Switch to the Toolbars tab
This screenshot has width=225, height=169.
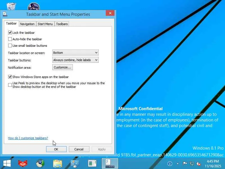pyautogui.click(x=62, y=24)
